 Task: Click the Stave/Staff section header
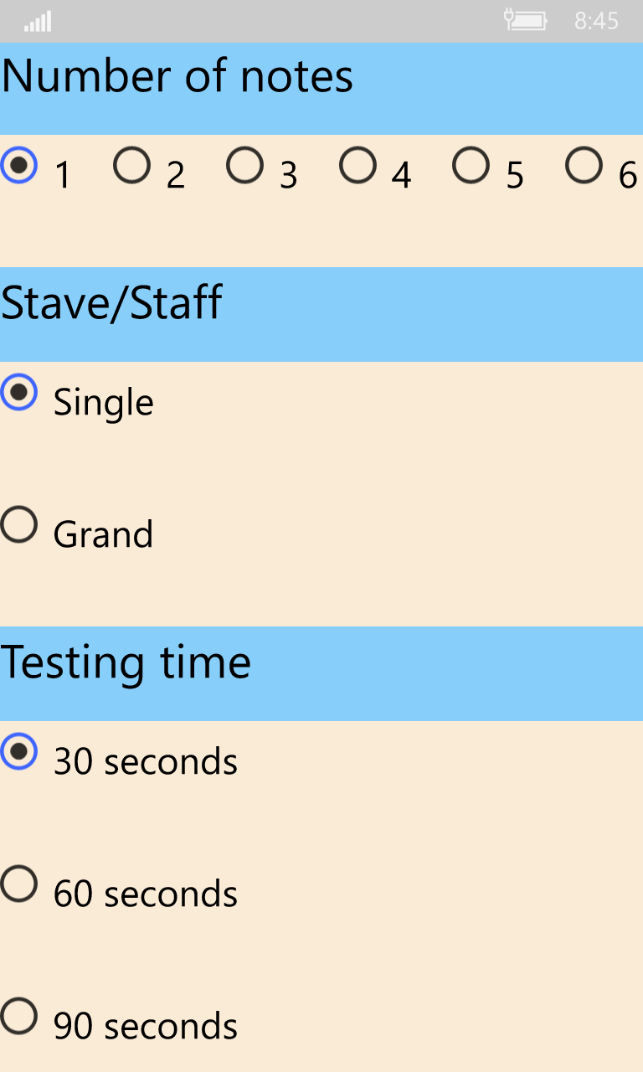(111, 303)
